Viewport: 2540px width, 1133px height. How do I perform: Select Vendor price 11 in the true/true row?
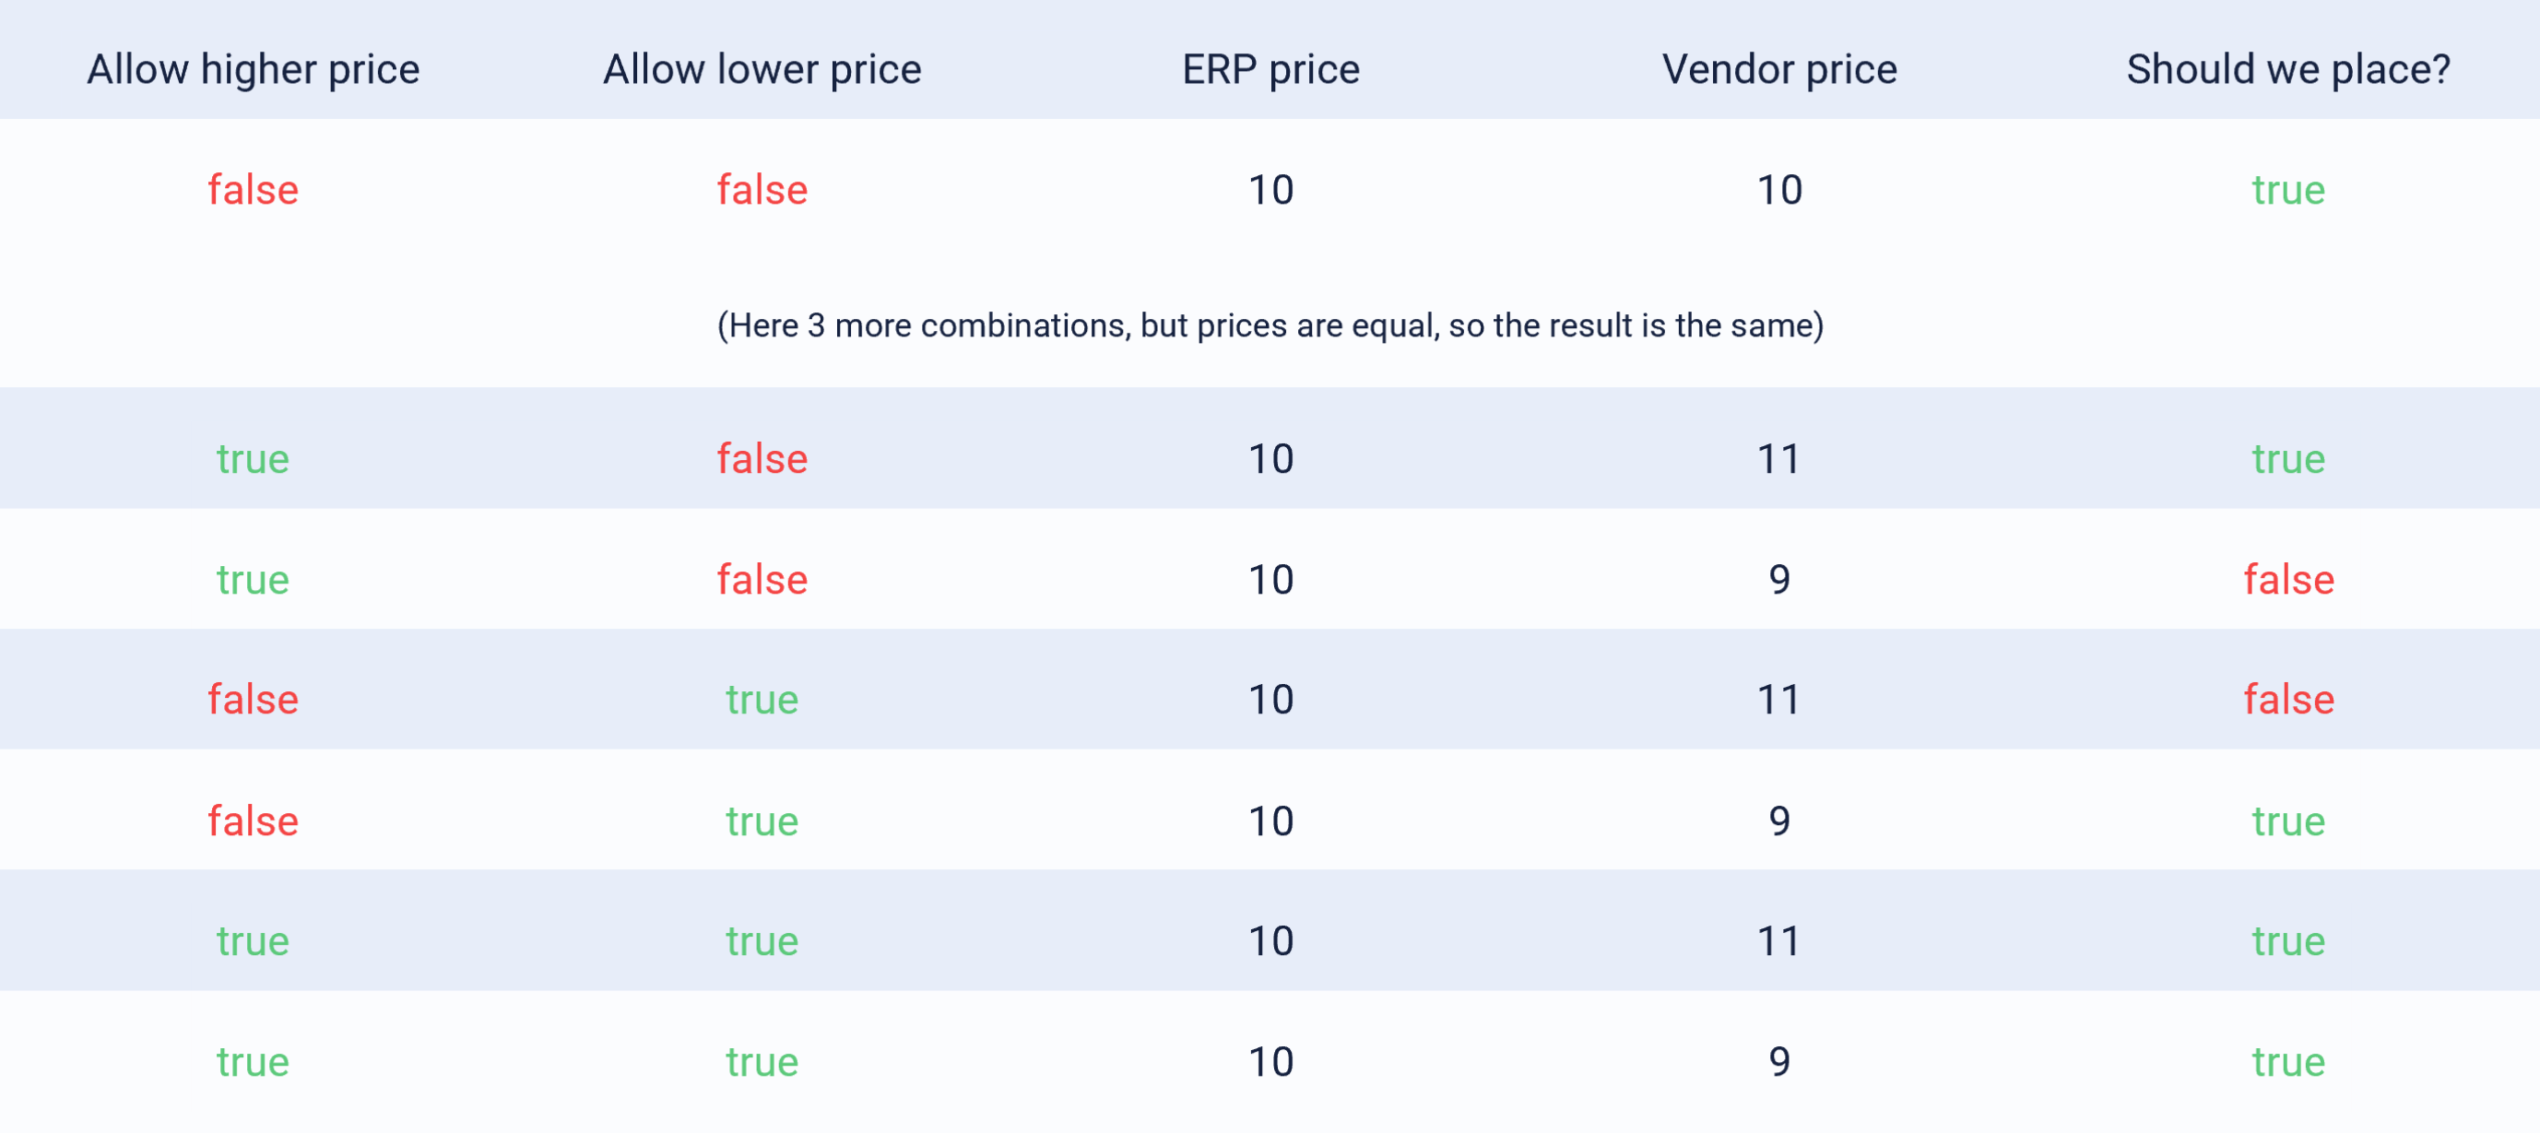1778,940
